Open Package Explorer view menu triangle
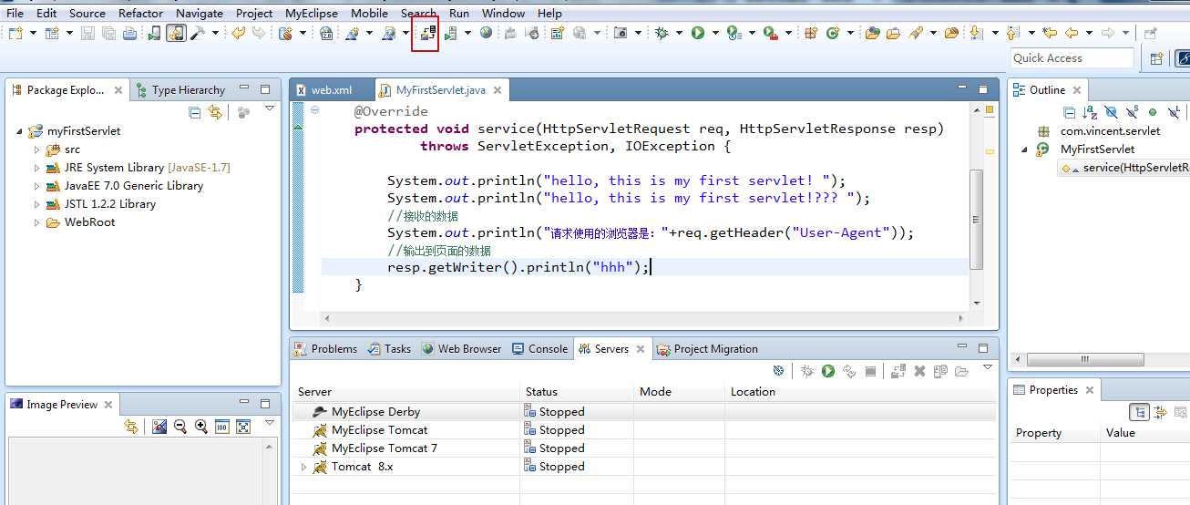This screenshot has width=1190, height=505. [270, 108]
